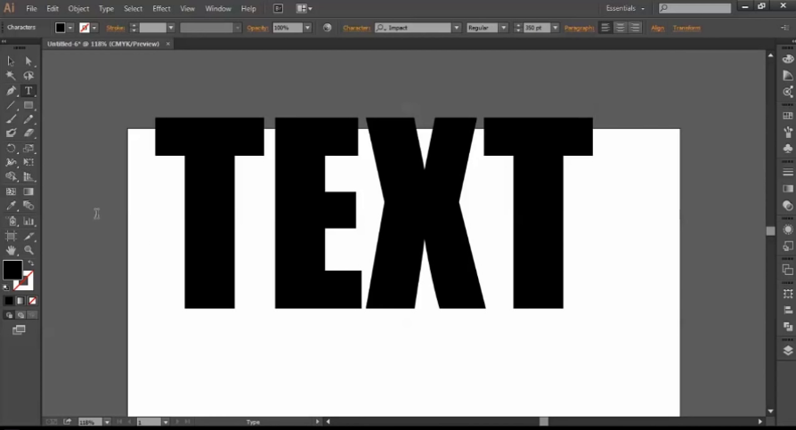
Task: Open the Regular font style dropdown
Action: tap(504, 28)
